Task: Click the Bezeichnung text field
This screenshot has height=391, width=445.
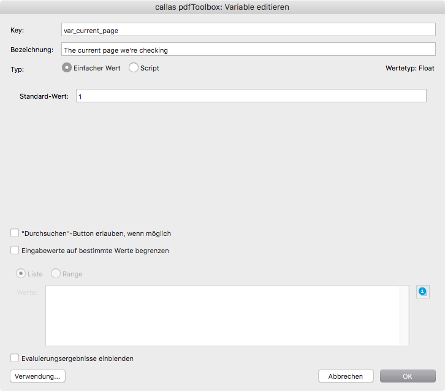Action: coord(248,50)
